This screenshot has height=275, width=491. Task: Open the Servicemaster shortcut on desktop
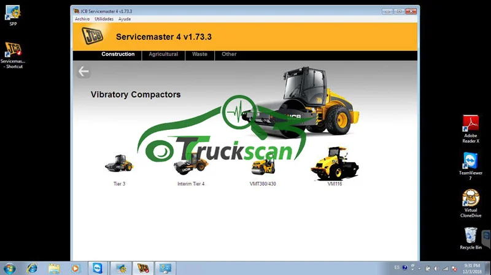point(13,55)
